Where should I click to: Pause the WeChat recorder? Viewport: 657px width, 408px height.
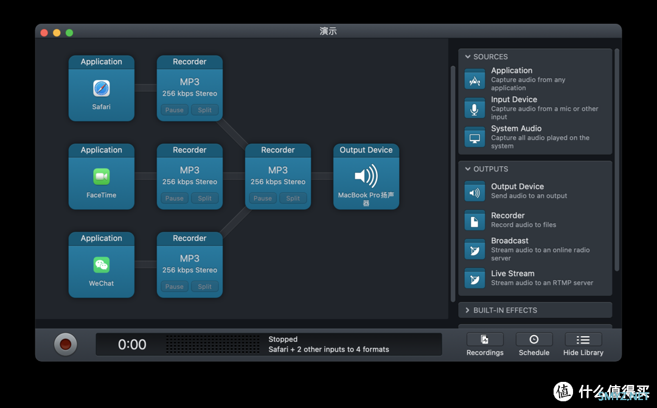pyautogui.click(x=175, y=286)
